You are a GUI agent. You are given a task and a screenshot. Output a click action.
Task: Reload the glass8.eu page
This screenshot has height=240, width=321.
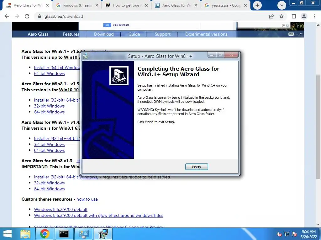pos(27,16)
